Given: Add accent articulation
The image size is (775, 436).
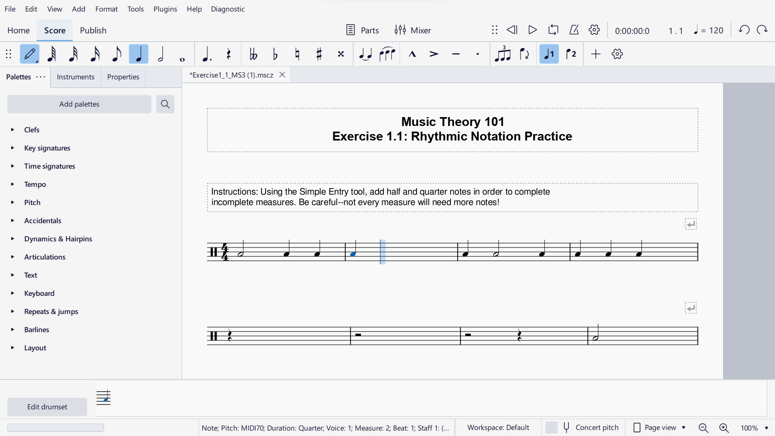Looking at the screenshot, I should [x=434, y=54].
